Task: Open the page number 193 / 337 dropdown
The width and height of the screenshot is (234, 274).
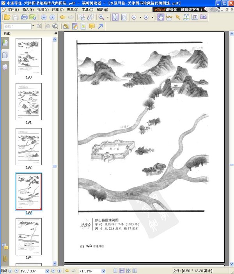Action: 47,271
